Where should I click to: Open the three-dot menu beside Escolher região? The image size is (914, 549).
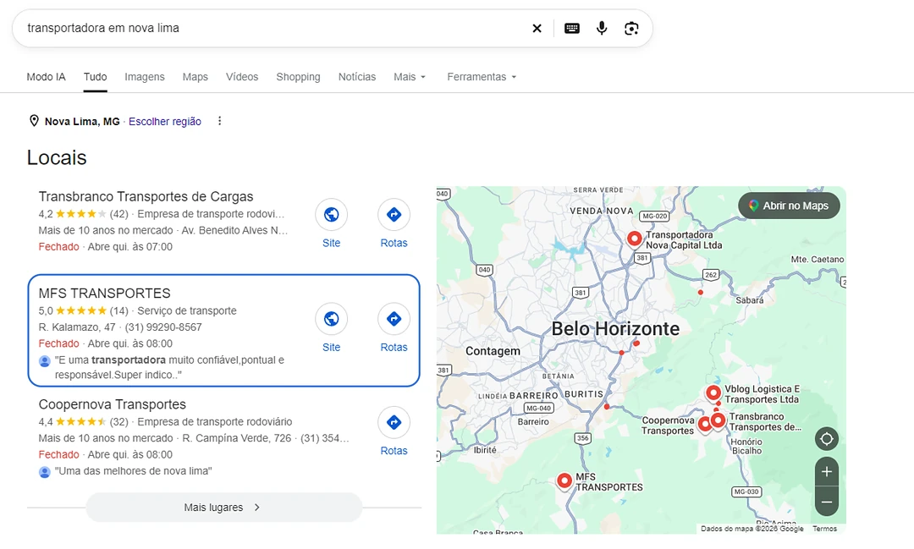(219, 121)
